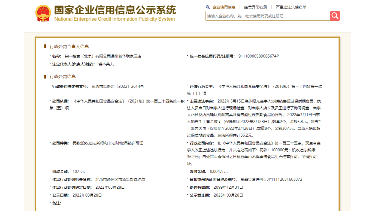Click the national emblem logo
Image resolution: width=375 pixels, height=211 pixels.
(43, 13)
